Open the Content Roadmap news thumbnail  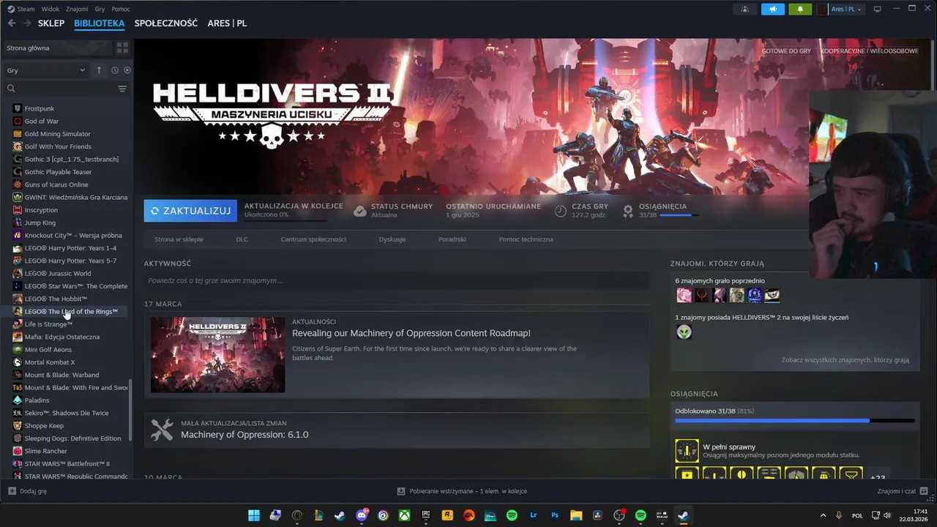click(217, 355)
